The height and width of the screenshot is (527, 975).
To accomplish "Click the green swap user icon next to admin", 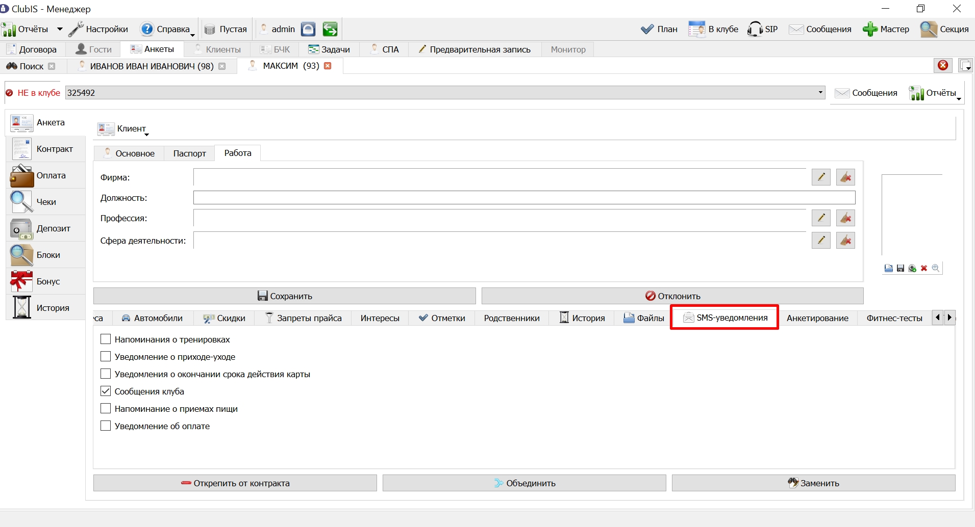I will (330, 29).
